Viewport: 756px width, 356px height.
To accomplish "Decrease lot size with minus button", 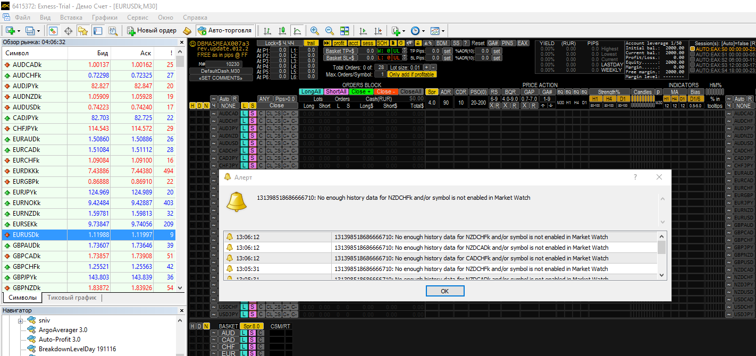I will coord(433,67).
